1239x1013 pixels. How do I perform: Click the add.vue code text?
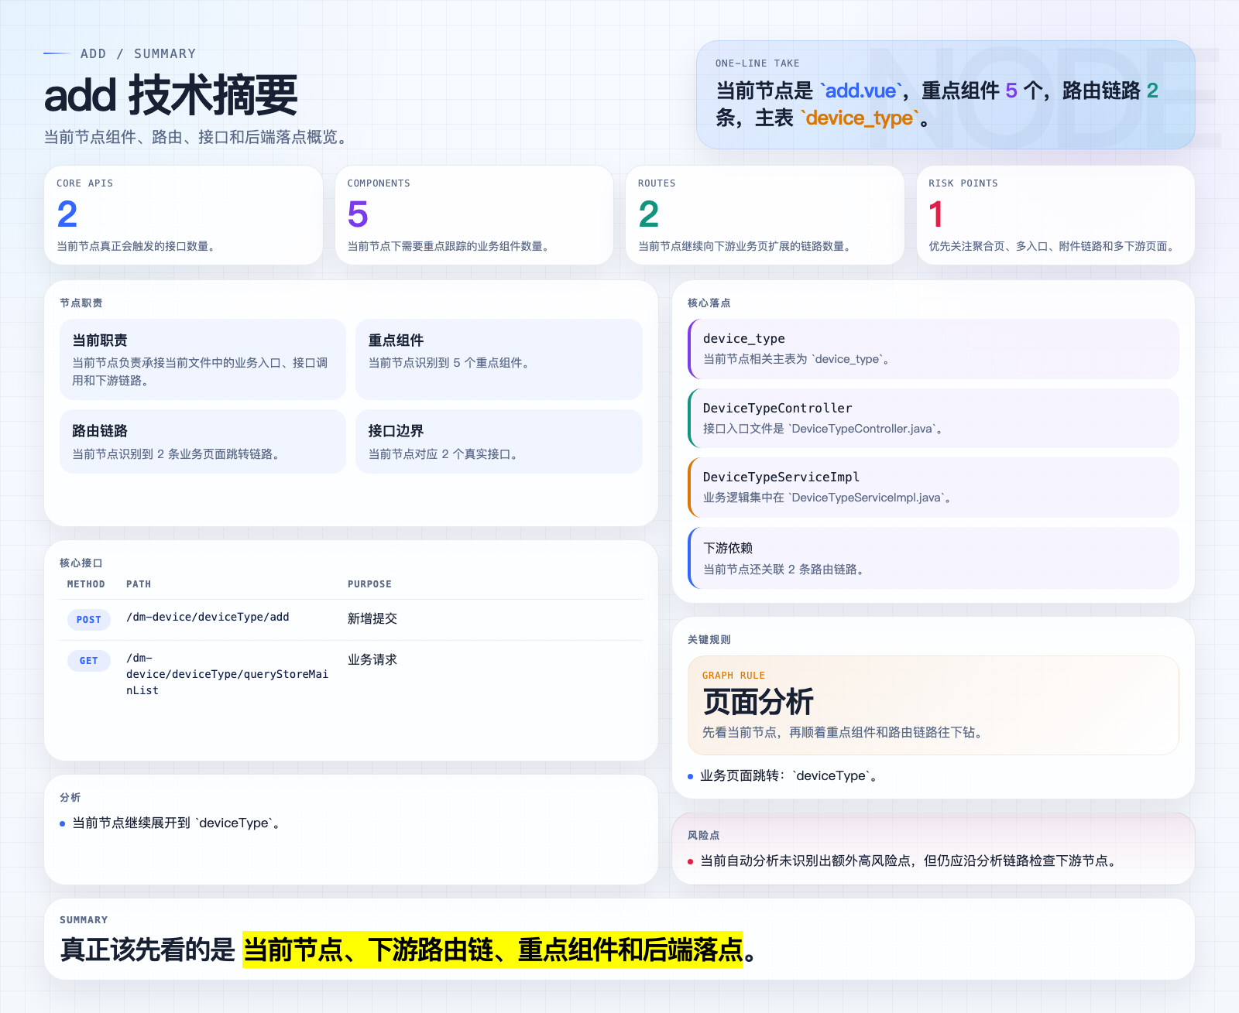pyautogui.click(x=860, y=91)
